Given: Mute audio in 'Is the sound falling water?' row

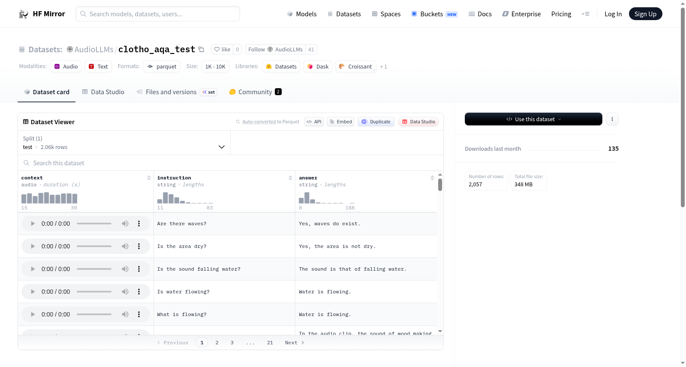Looking at the screenshot, I should [x=125, y=269].
